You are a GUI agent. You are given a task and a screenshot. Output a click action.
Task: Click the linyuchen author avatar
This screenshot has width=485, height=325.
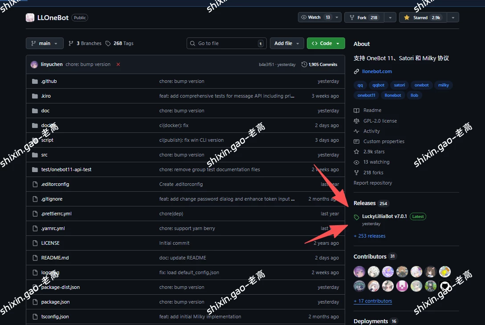34,65
